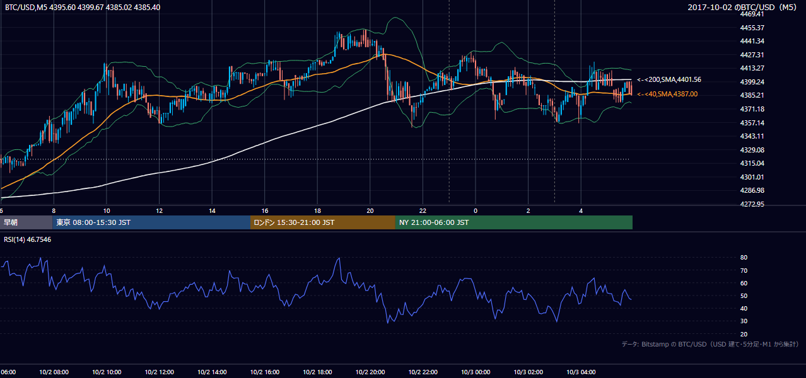Select the ロンドン 15:30-21:00 JST session bar
The width and height of the screenshot is (806, 378).
[323, 222]
